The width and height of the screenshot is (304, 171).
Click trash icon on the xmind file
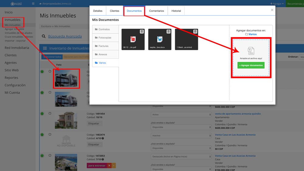point(195,32)
